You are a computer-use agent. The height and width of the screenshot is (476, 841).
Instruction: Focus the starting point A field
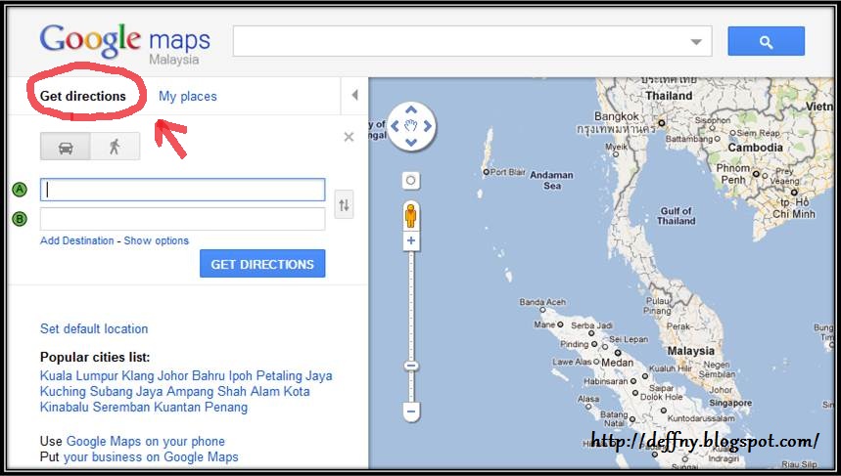182,190
